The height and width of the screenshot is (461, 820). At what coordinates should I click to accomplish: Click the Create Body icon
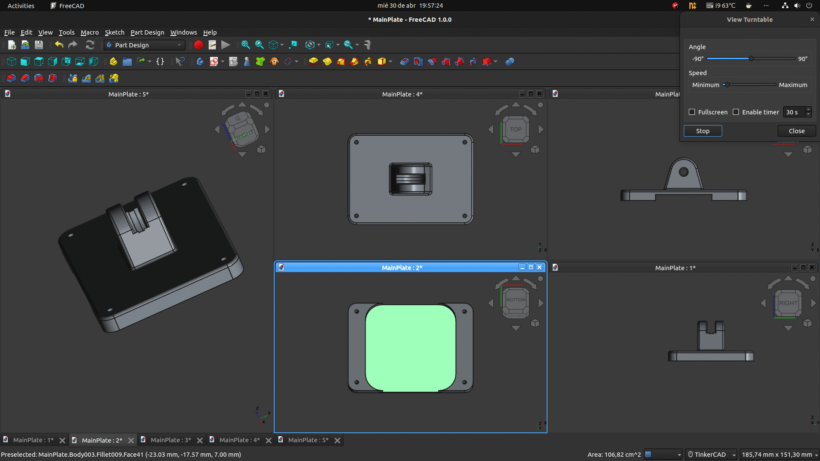(x=200, y=61)
